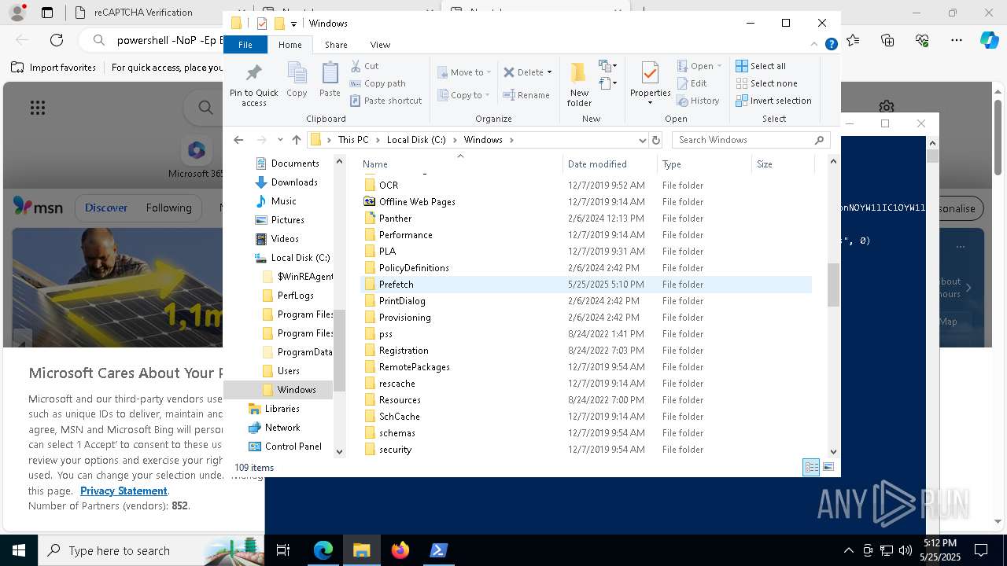This screenshot has height=566, width=1007.
Task: Select the SchCache folder row
Action: [586, 417]
